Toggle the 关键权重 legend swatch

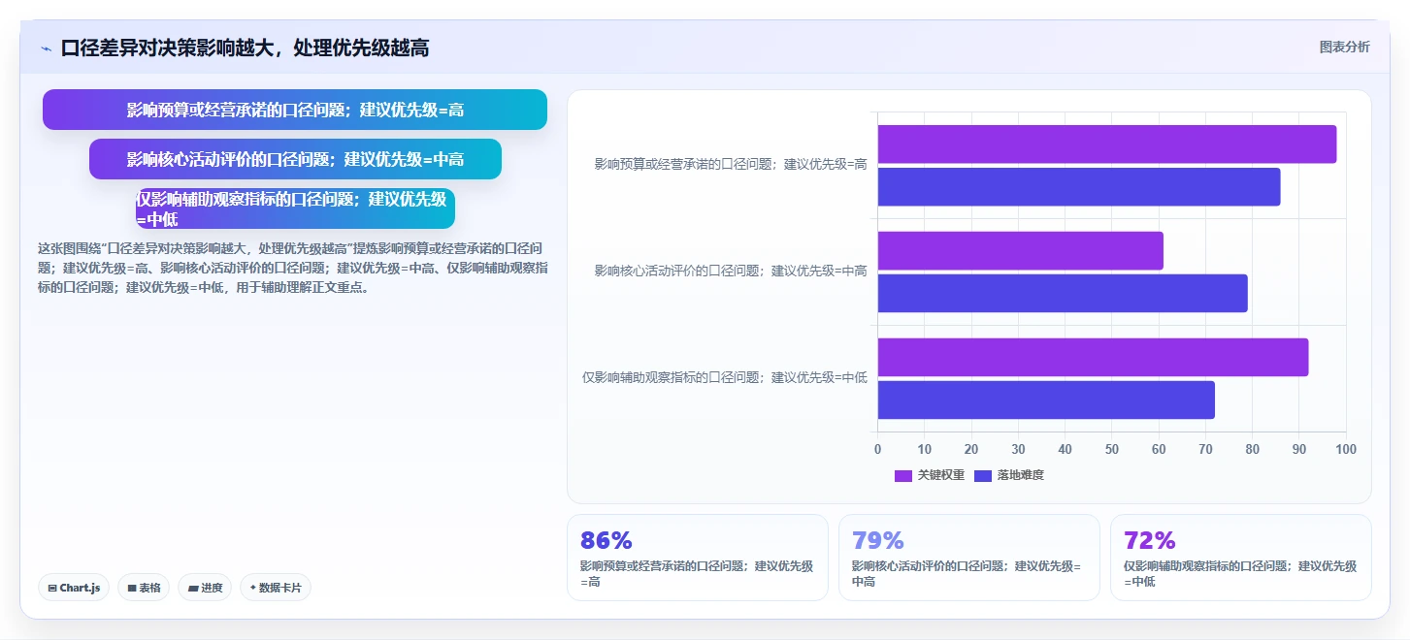903,475
